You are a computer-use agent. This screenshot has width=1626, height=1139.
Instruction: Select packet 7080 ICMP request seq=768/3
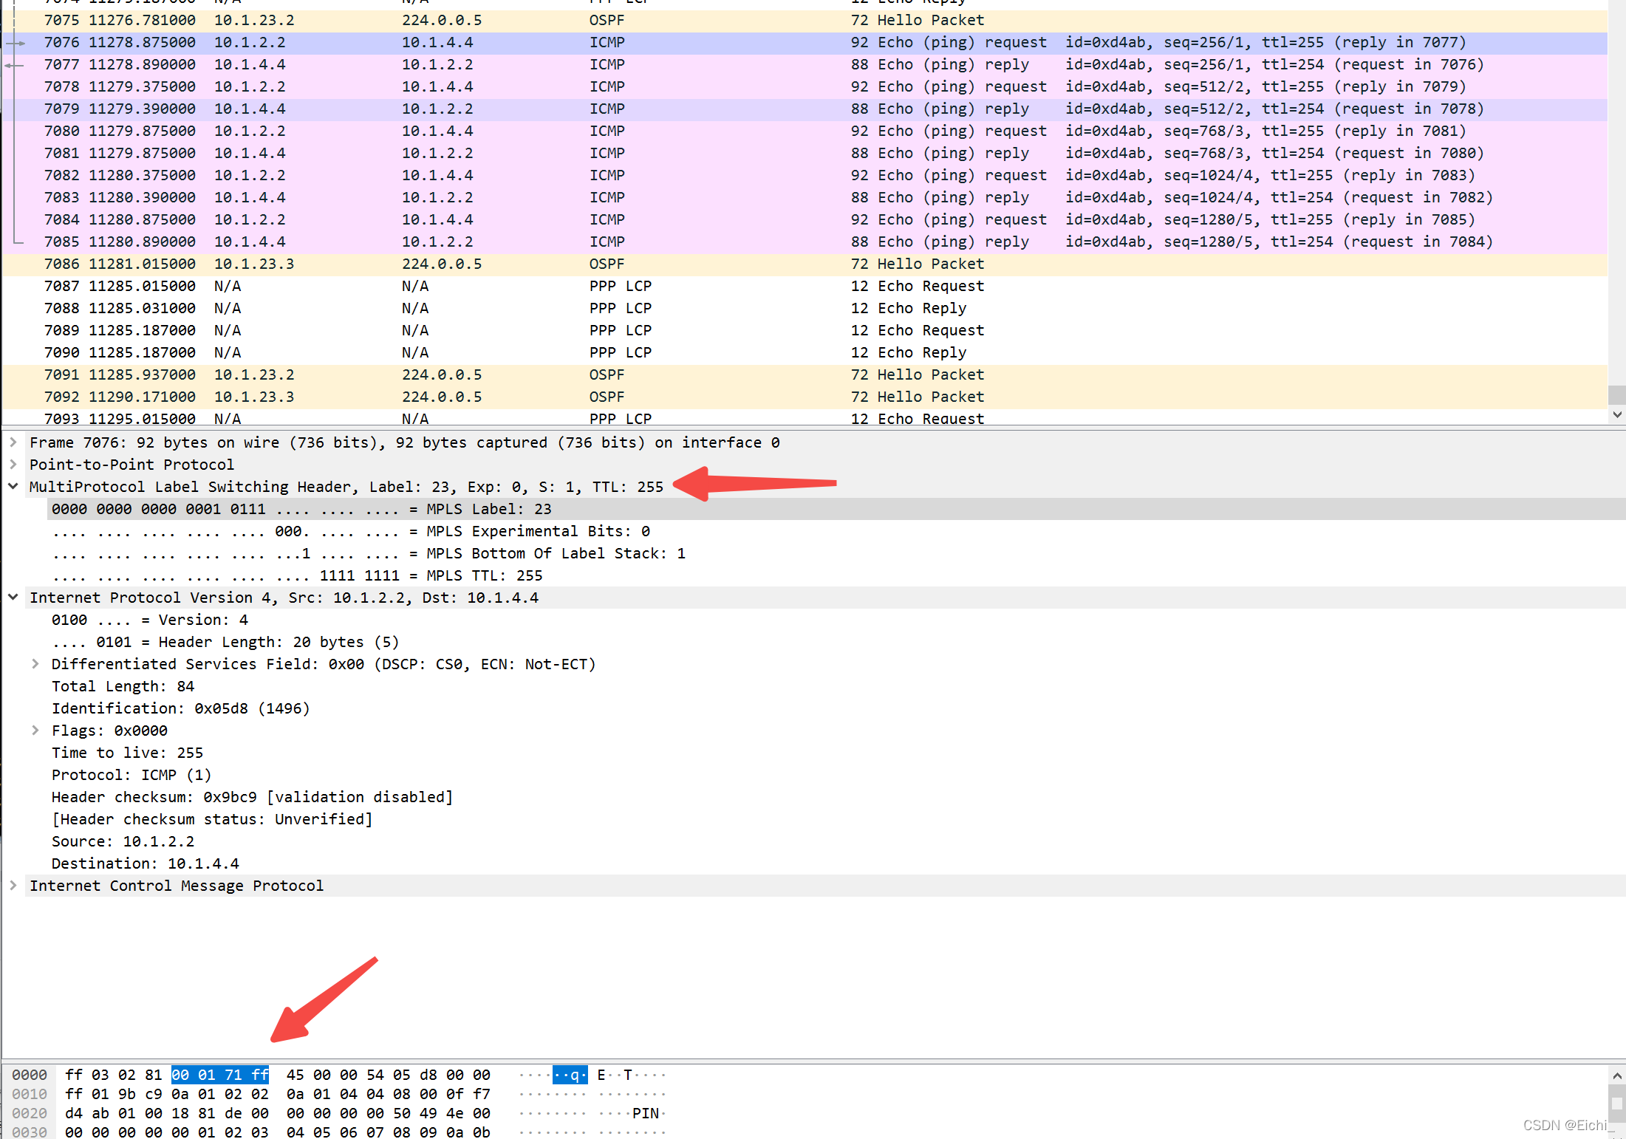pos(805,131)
